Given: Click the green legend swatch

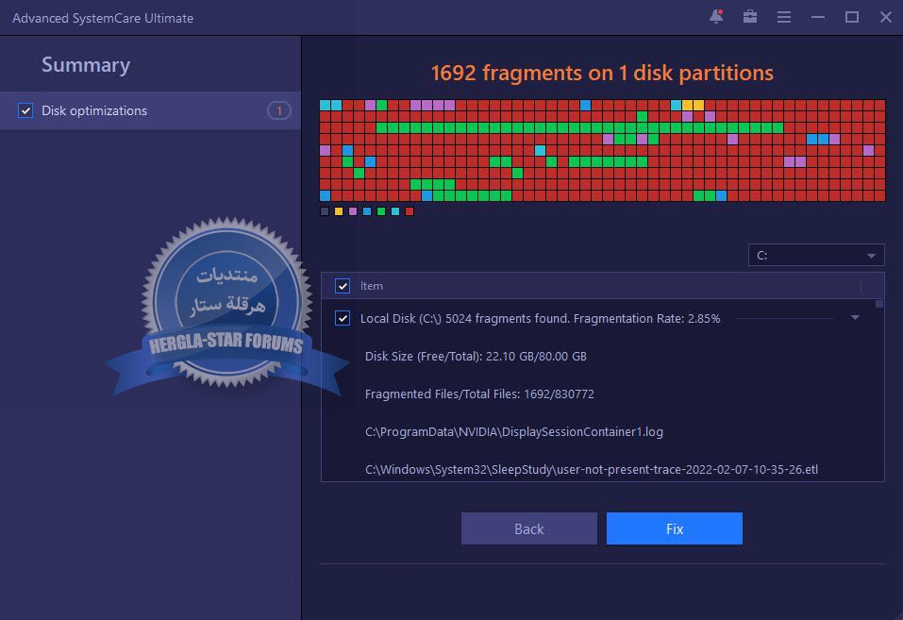Looking at the screenshot, I should pos(381,211).
